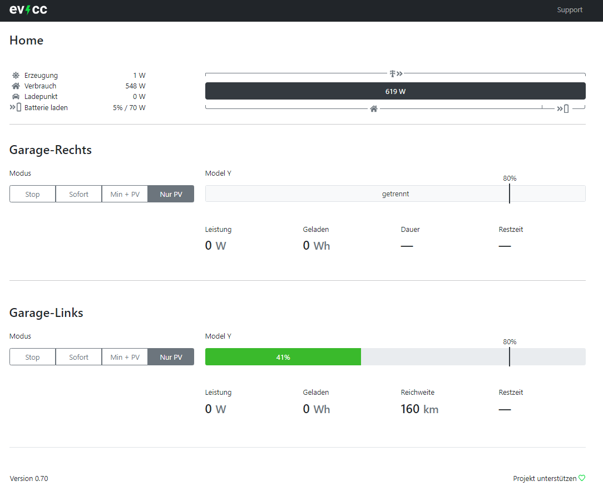Screen dimensions: 603x496
Task: Click the evcc logo in header
Action: tap(28, 9)
